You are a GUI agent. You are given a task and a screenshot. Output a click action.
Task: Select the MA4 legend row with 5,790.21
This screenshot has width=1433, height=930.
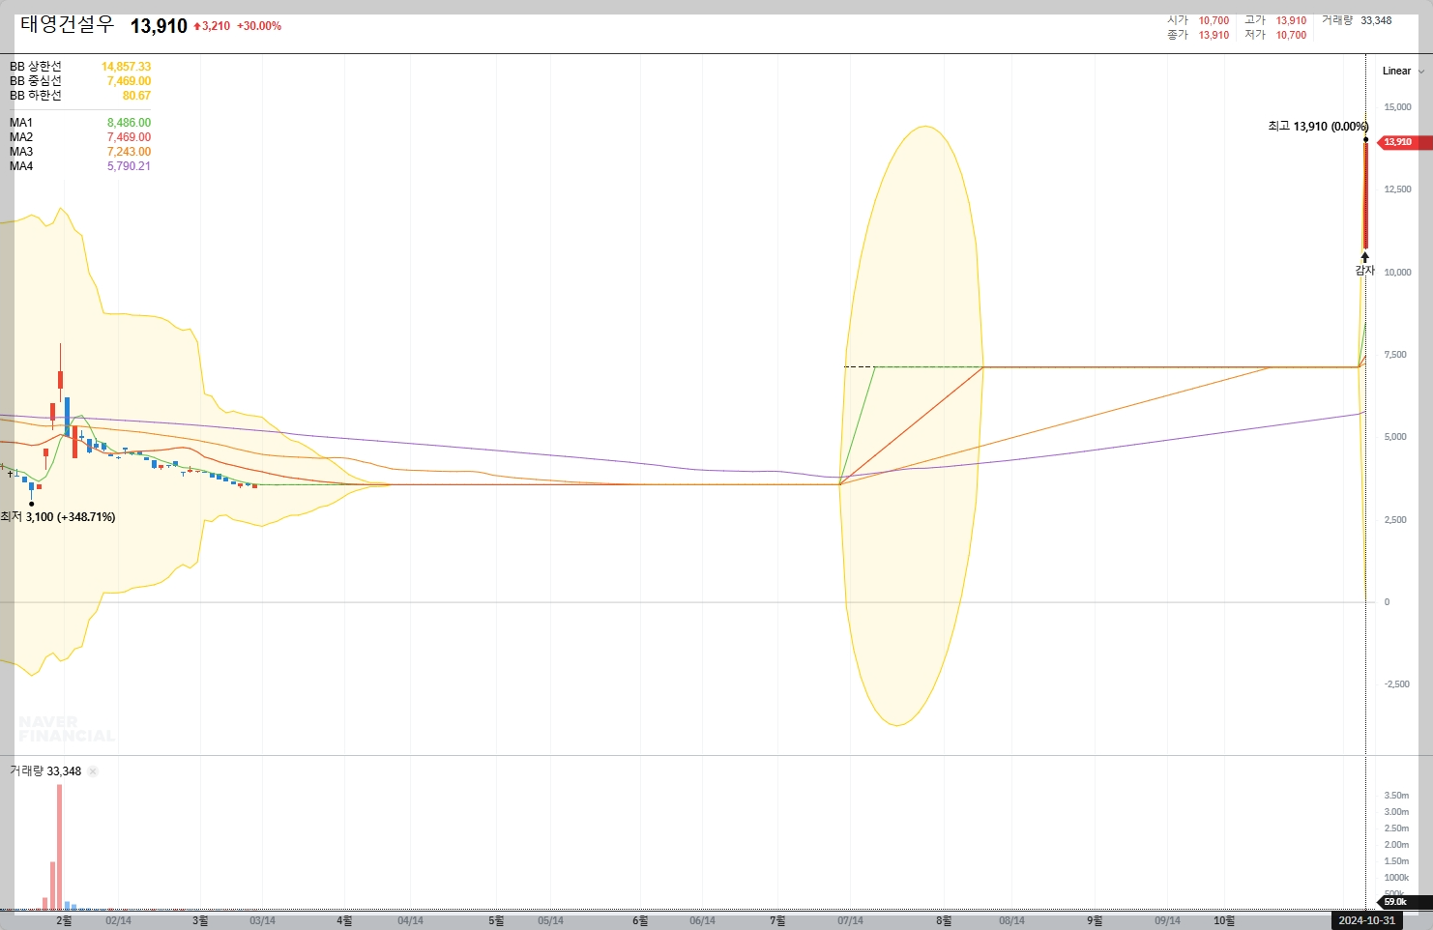point(80,166)
